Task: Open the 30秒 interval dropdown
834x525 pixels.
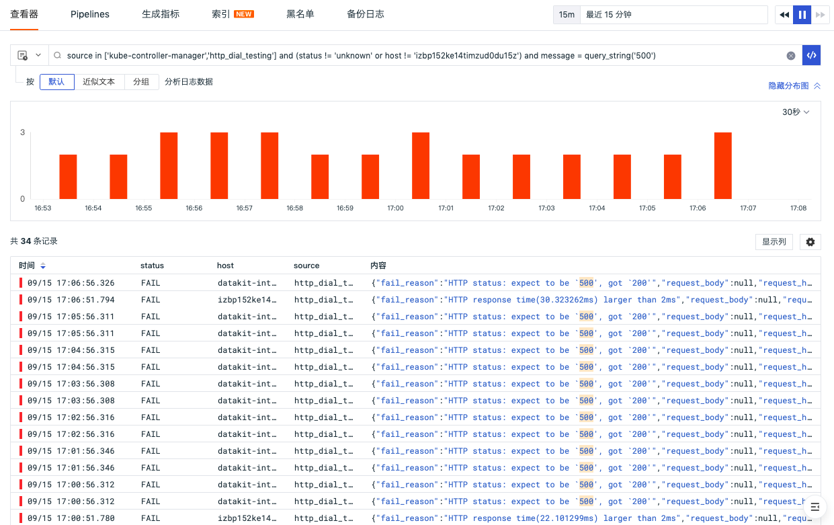Action: click(796, 112)
